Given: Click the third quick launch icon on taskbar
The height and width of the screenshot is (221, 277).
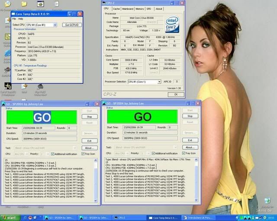Looking at the screenshot, I should pyautogui.click(x=35, y=218).
